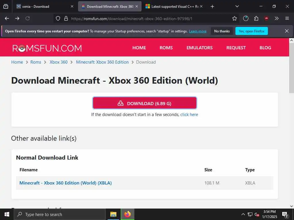The width and height of the screenshot is (294, 220).
Task: Open the circular timer extension icon
Action: [246, 18]
